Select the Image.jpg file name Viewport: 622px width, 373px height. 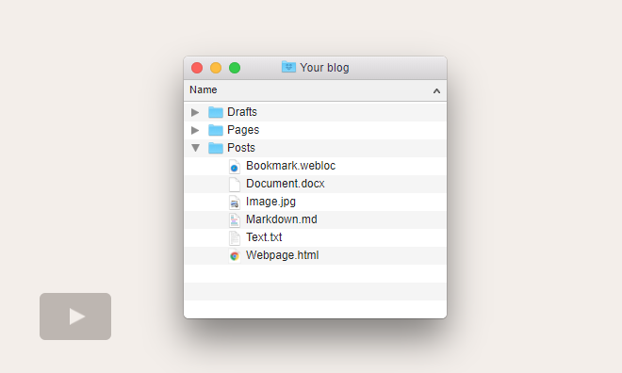(270, 202)
